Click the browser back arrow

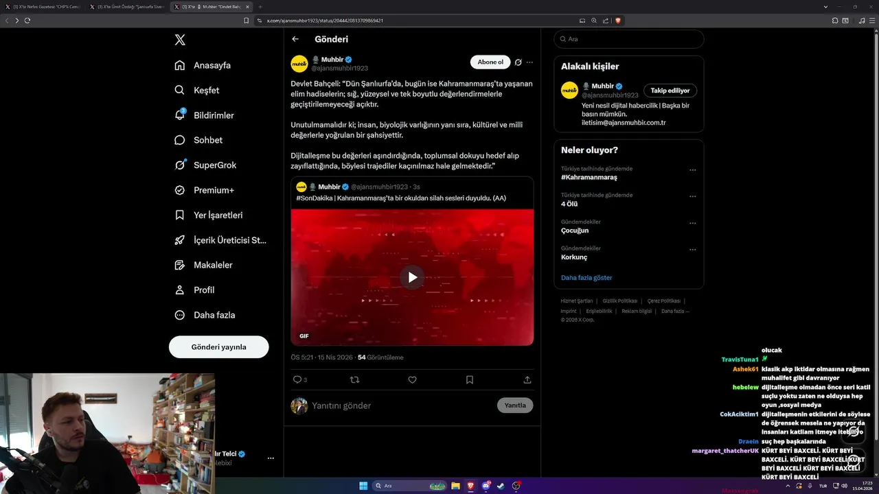pos(7,21)
